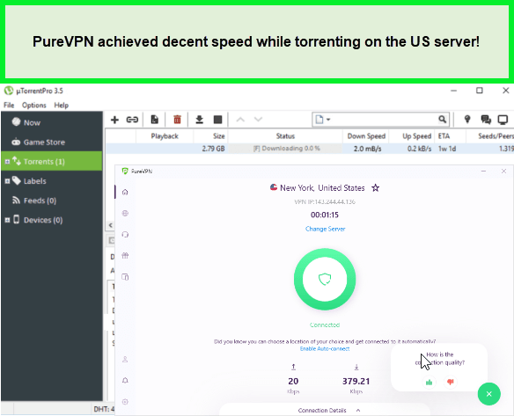Sort by Down Speed column header
Image resolution: width=514 pixels, height=416 pixels.
(x=366, y=136)
